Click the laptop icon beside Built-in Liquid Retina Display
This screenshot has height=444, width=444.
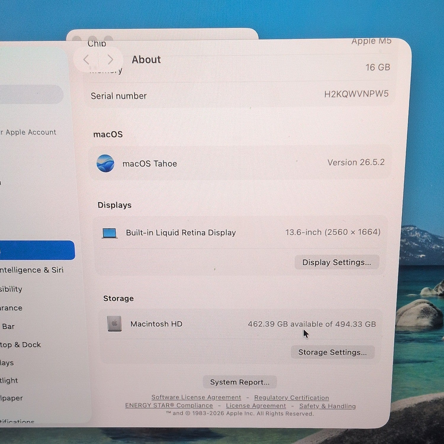click(x=110, y=233)
